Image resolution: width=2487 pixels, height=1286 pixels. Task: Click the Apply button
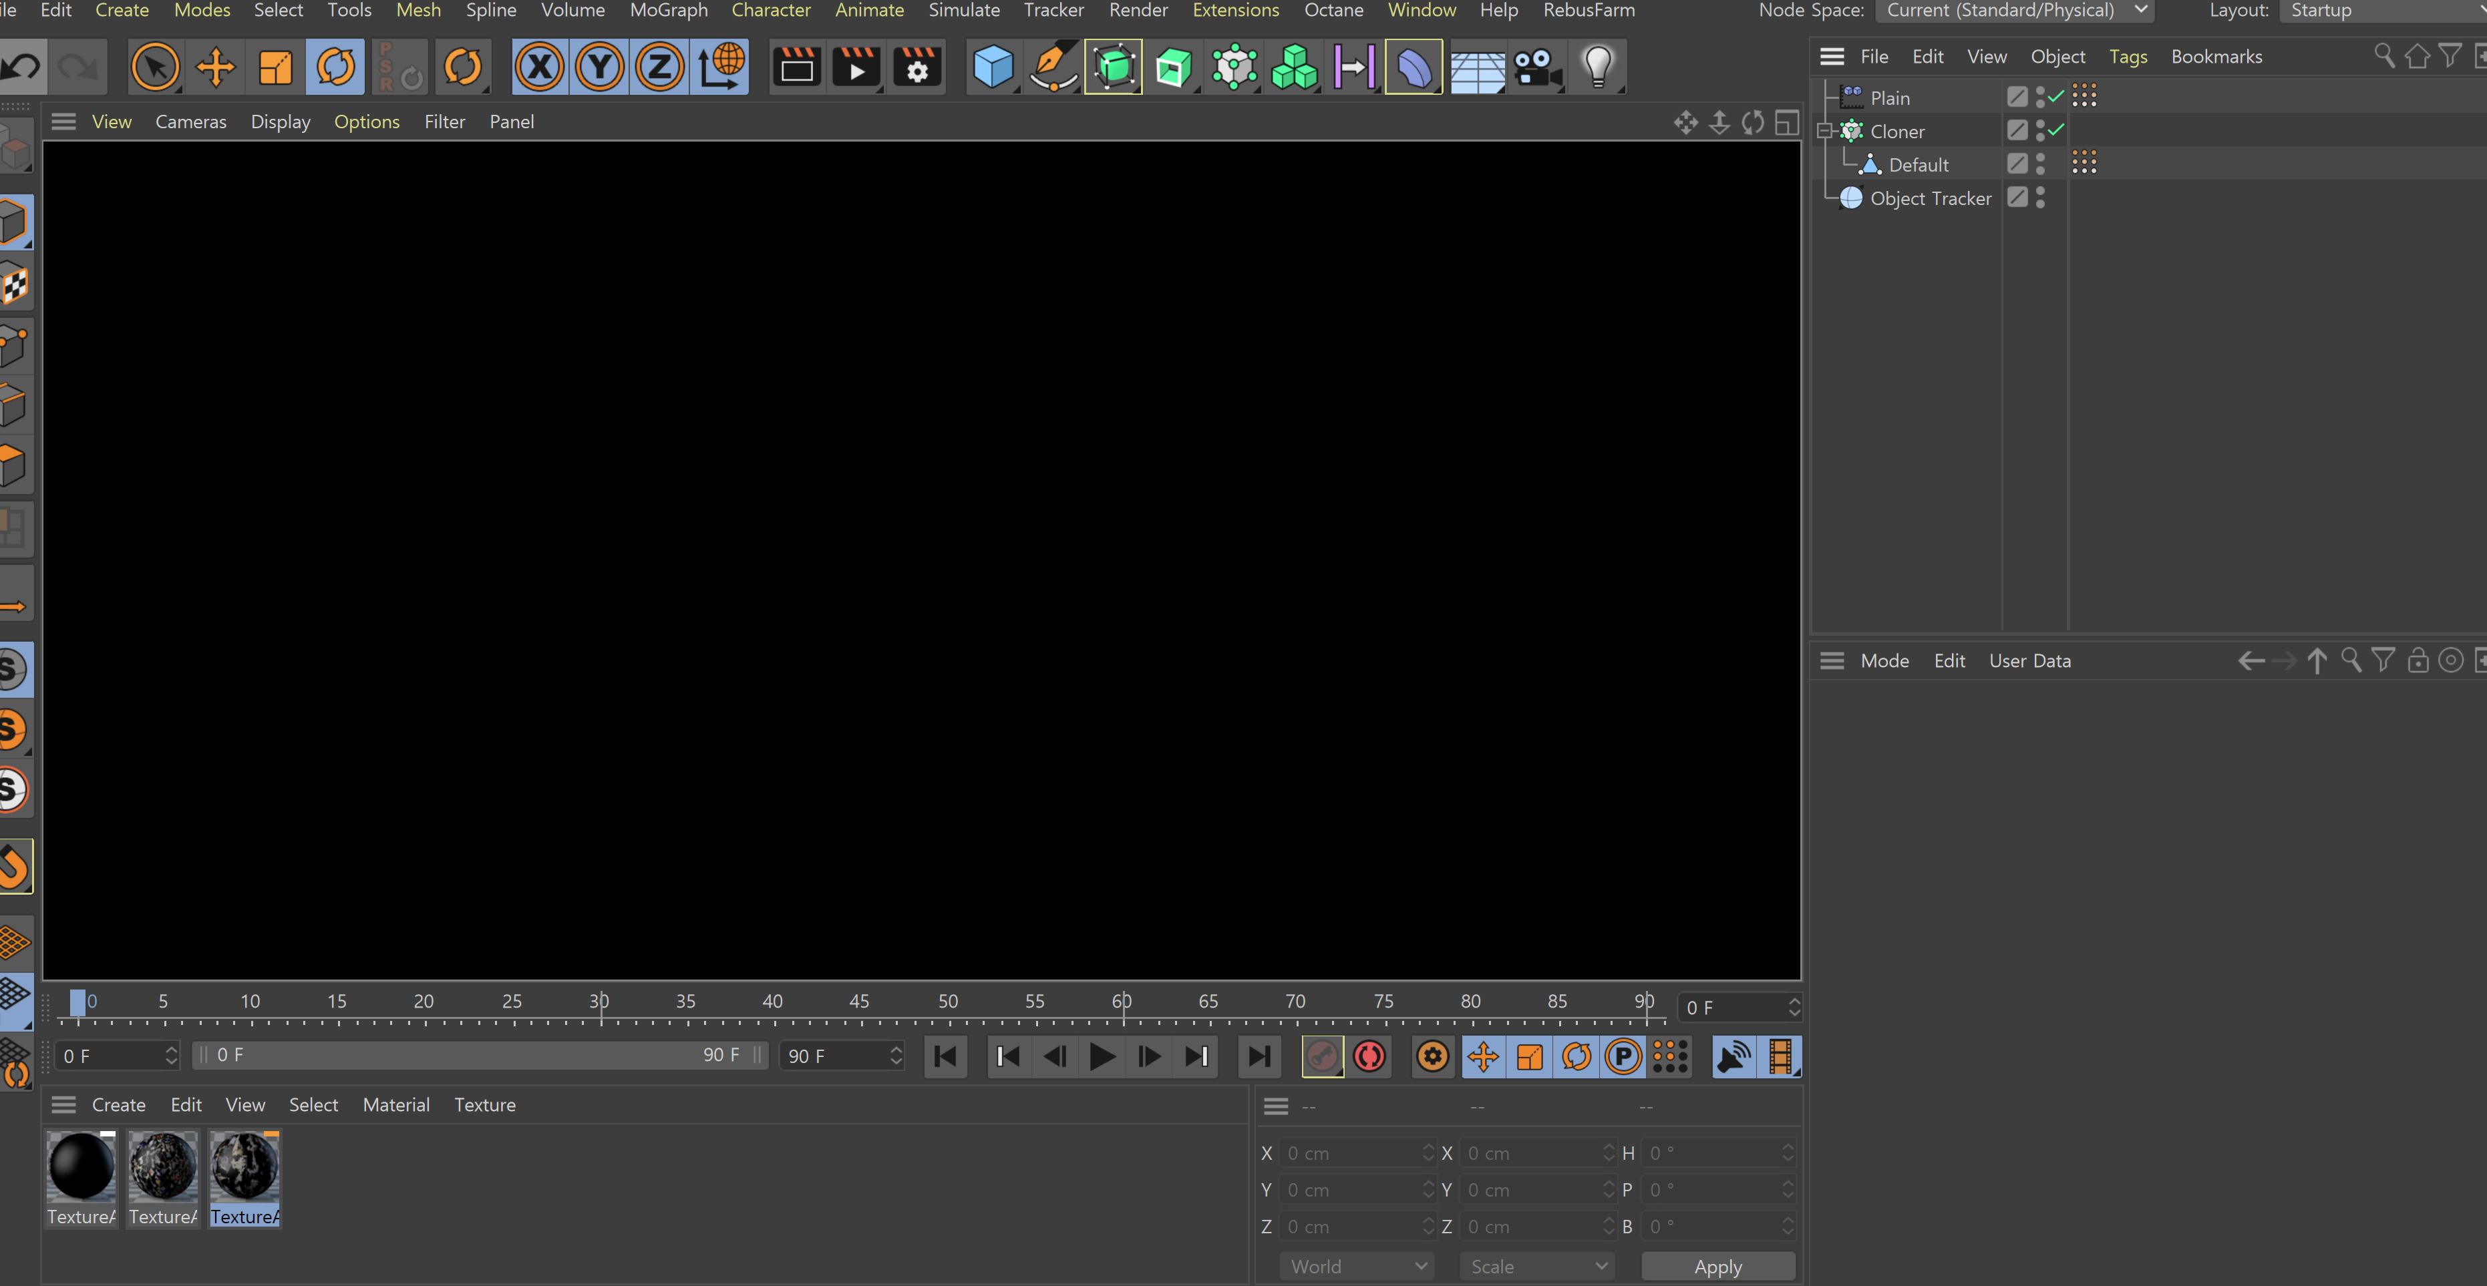click(x=1717, y=1266)
